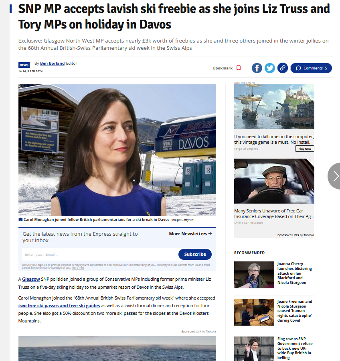Copy article link with chain icon
This screenshot has height=361, width=340.
(283, 68)
